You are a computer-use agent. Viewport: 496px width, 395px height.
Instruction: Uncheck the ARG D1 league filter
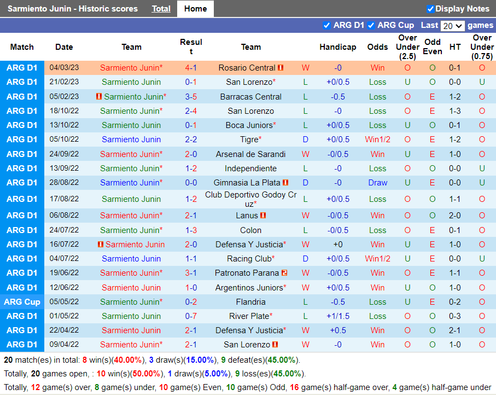point(327,25)
